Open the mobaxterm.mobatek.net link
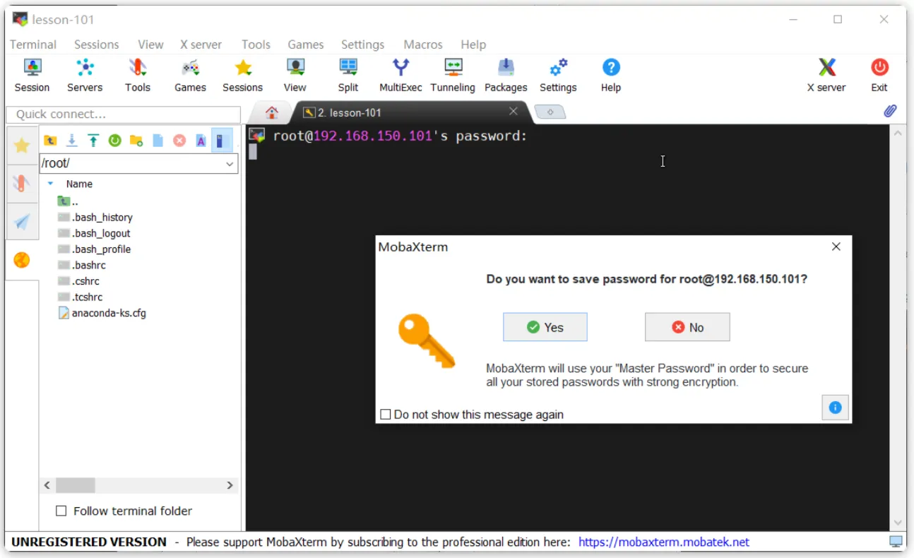 point(664,542)
